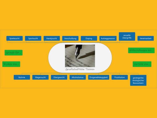Click the gesteigertes ökologisches Bewusstsein box
This screenshot has height=118, width=157.
[138, 80]
